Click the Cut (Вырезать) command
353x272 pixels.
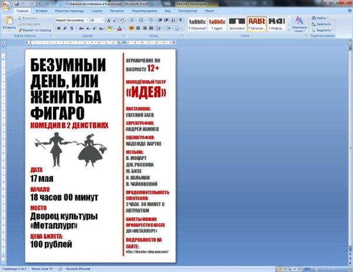pos(28,18)
